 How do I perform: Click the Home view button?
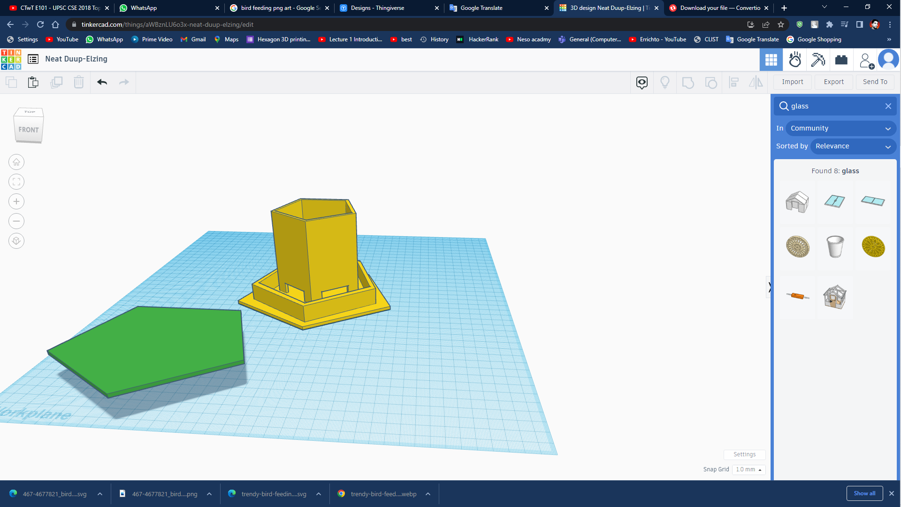(x=16, y=162)
